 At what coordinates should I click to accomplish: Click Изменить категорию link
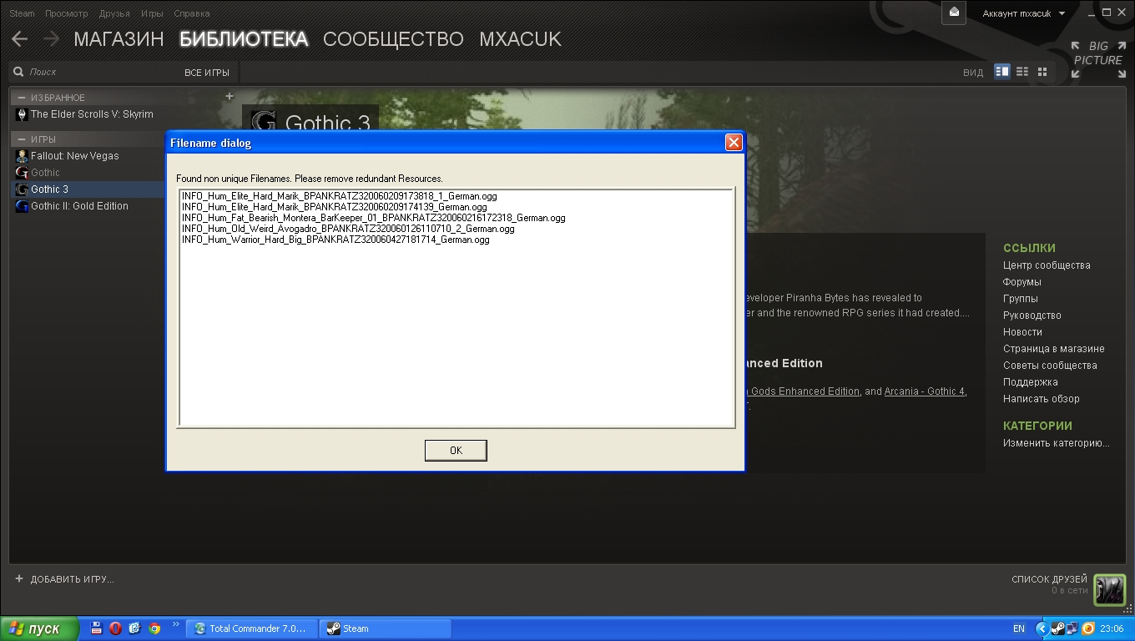click(1057, 443)
